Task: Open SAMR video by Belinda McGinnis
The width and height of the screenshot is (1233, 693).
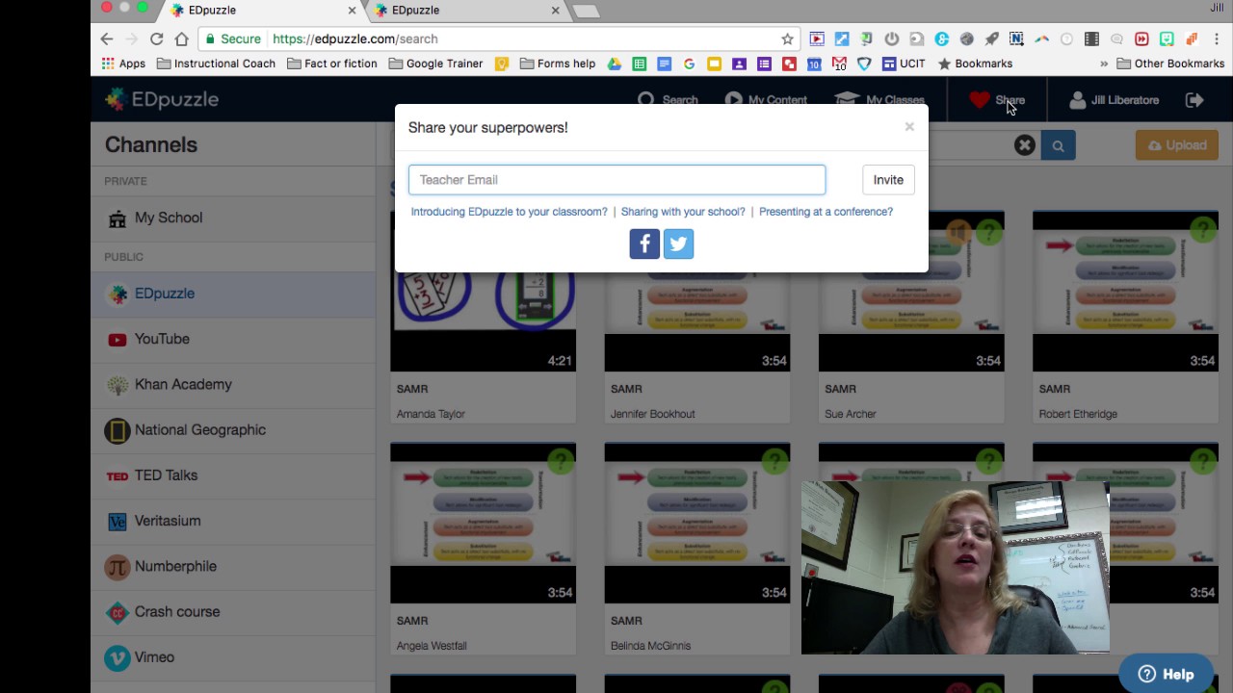Action: coord(696,550)
